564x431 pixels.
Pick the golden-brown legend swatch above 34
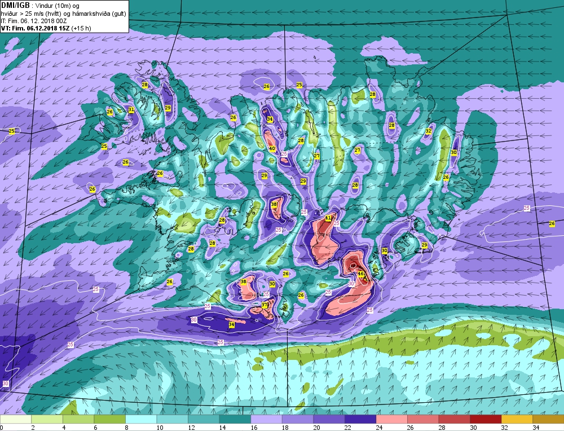click(x=548, y=419)
